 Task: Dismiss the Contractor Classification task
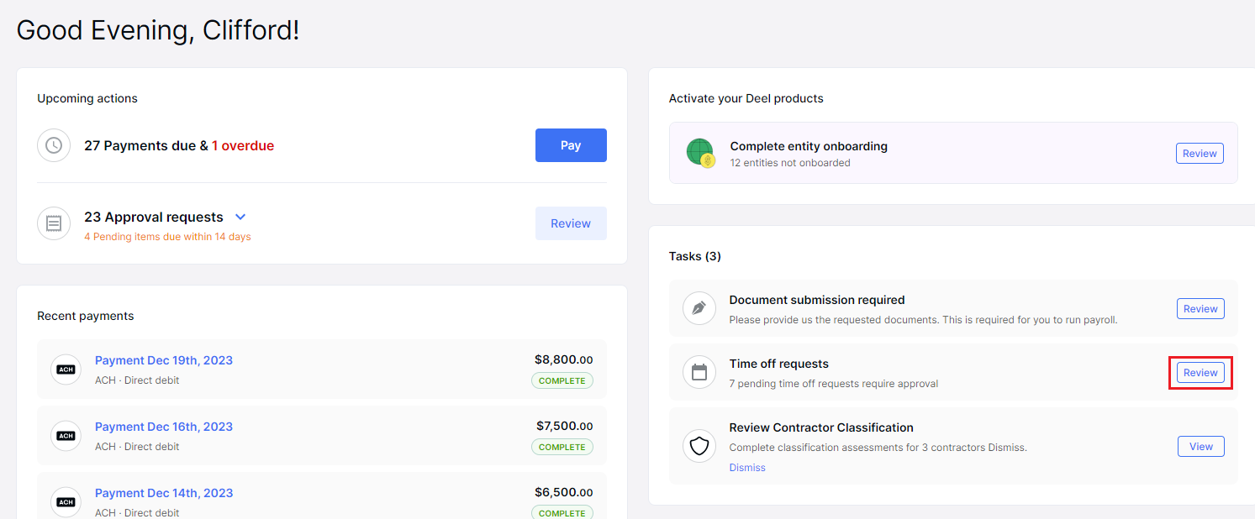[x=747, y=468]
